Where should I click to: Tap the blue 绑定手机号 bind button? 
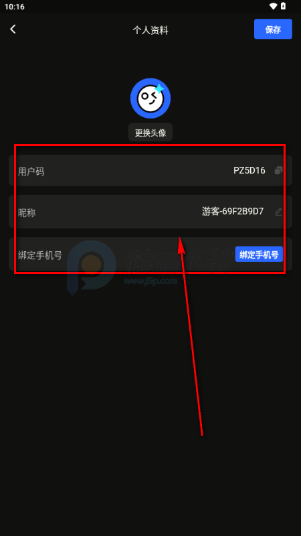click(259, 255)
